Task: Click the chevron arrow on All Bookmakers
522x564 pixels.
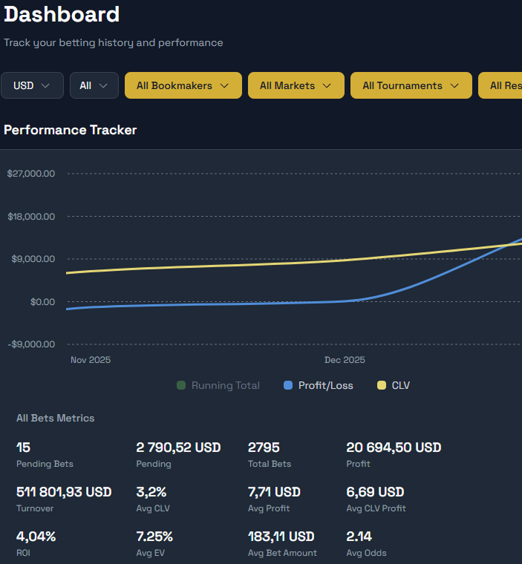Action: point(225,86)
